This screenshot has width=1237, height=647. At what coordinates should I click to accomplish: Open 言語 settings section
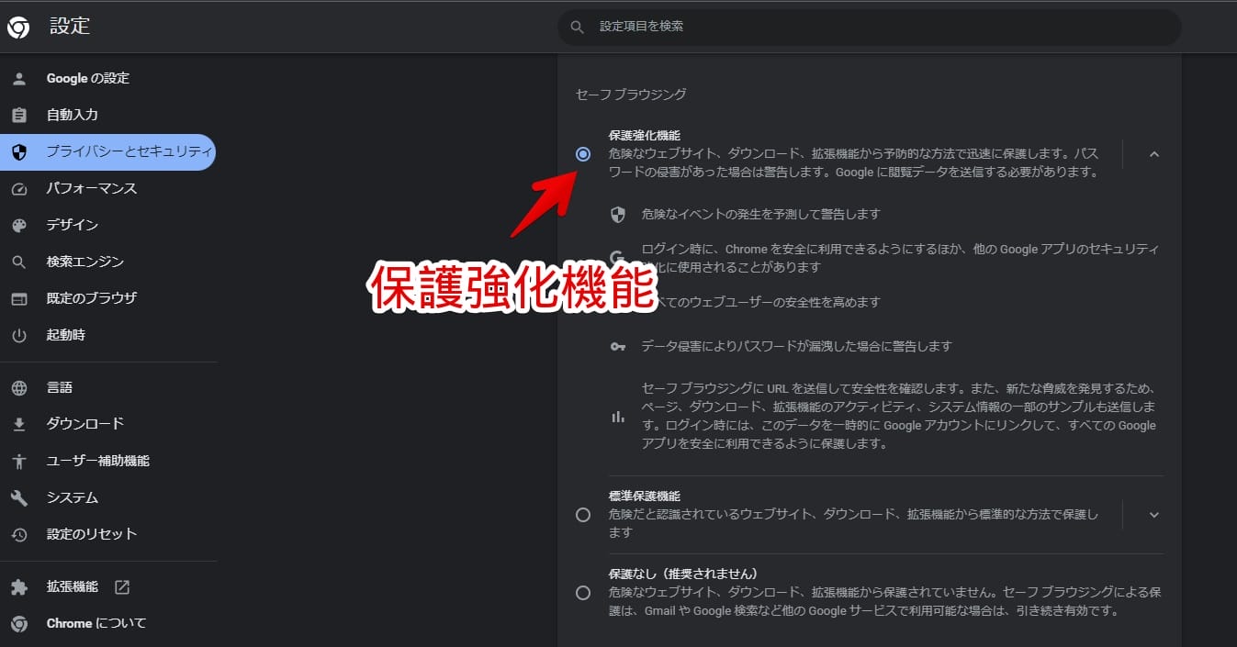[x=107, y=387]
